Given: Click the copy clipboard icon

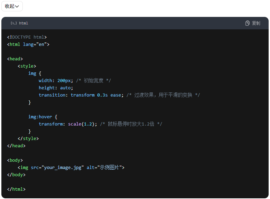Looking at the screenshot, I should pos(247,23).
